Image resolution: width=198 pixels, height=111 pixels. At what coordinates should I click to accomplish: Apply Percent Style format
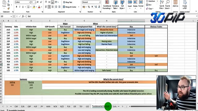tap(89, 7)
